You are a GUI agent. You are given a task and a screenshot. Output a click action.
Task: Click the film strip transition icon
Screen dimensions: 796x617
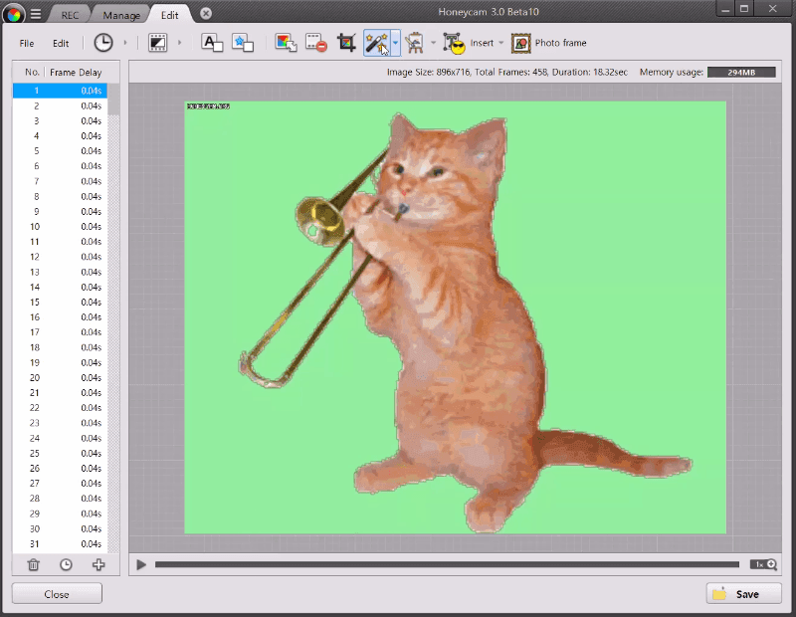158,43
